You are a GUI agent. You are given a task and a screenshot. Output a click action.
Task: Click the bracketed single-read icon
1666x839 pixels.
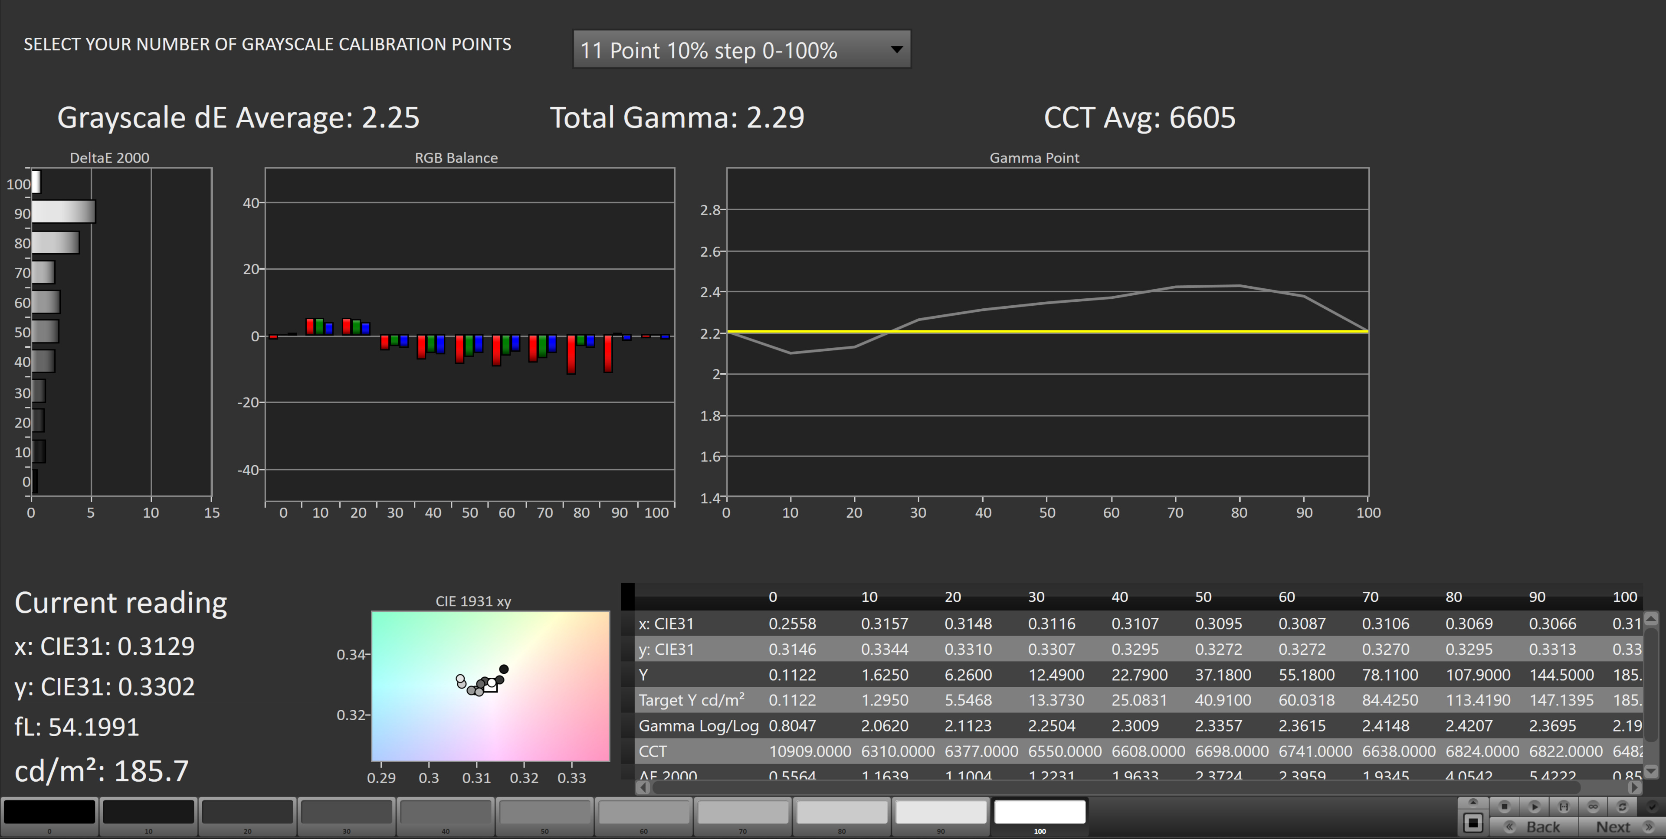(x=1563, y=806)
